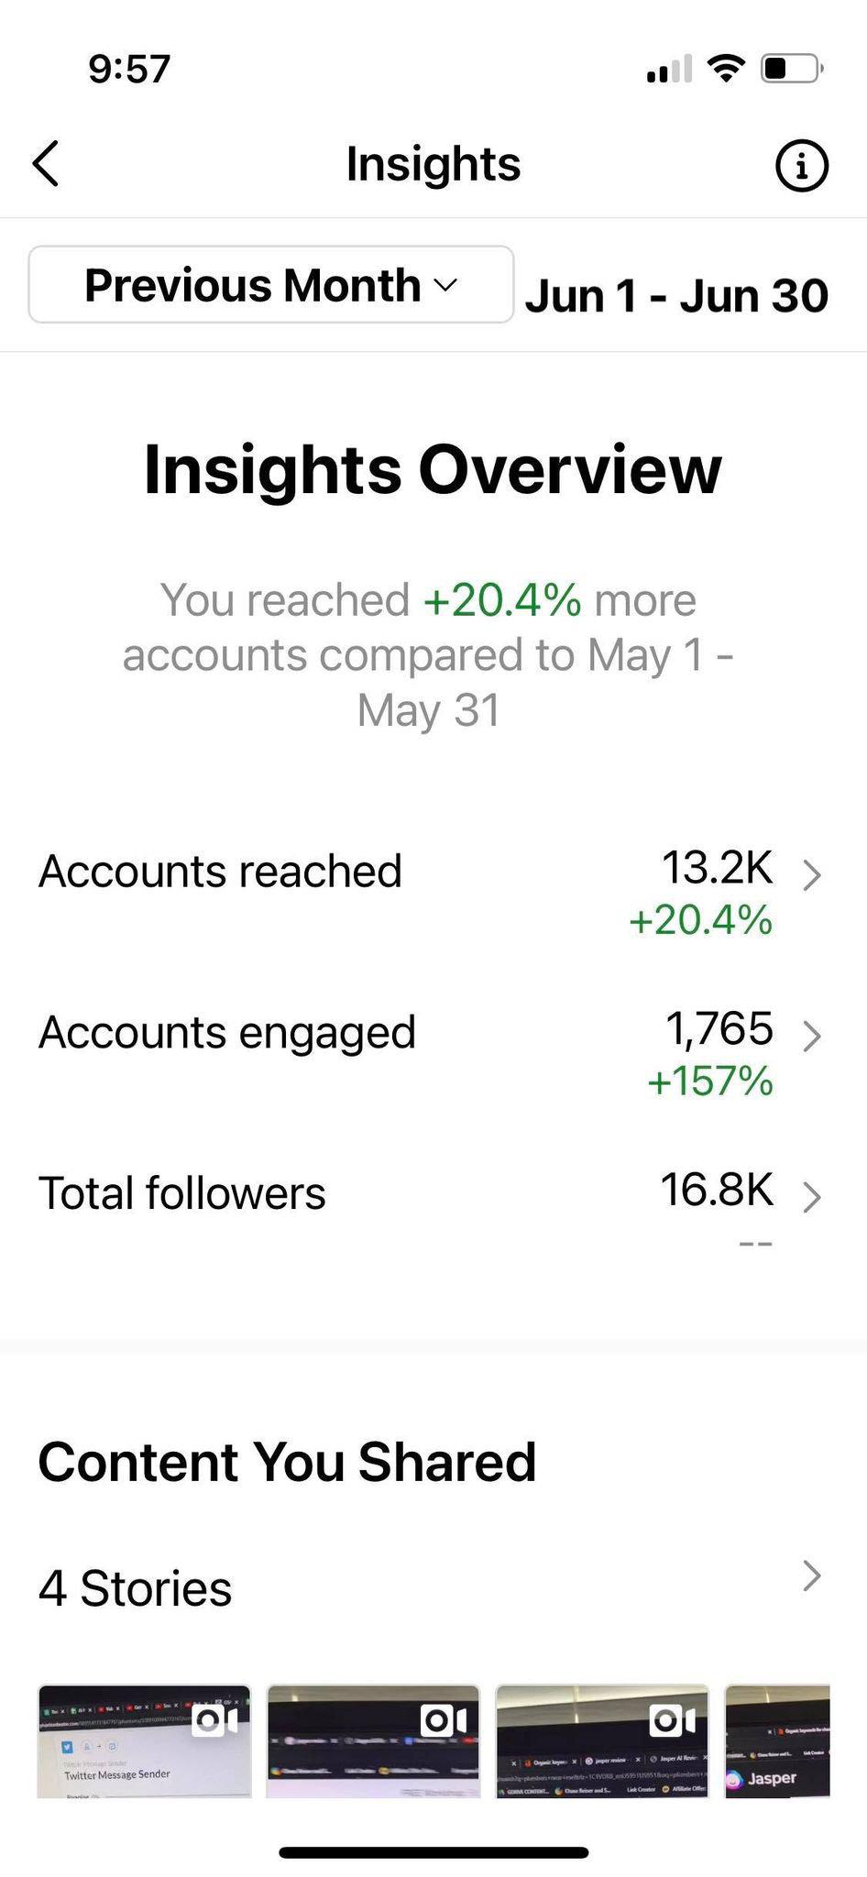Open the second story thumbnail
867x1877 pixels.
[373, 1740]
